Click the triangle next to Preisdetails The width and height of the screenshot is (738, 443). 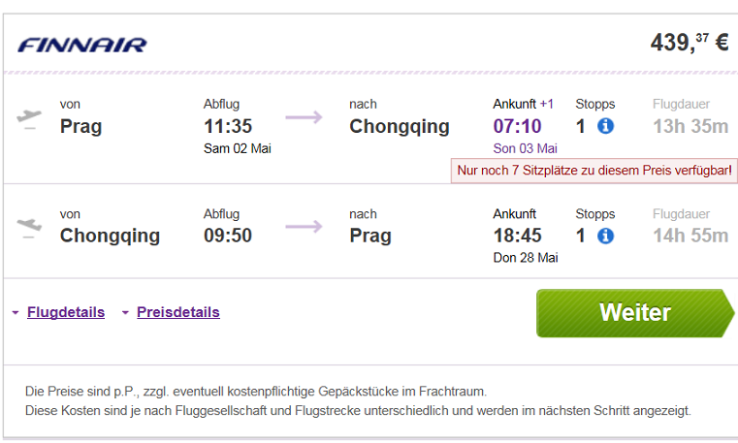(x=125, y=313)
